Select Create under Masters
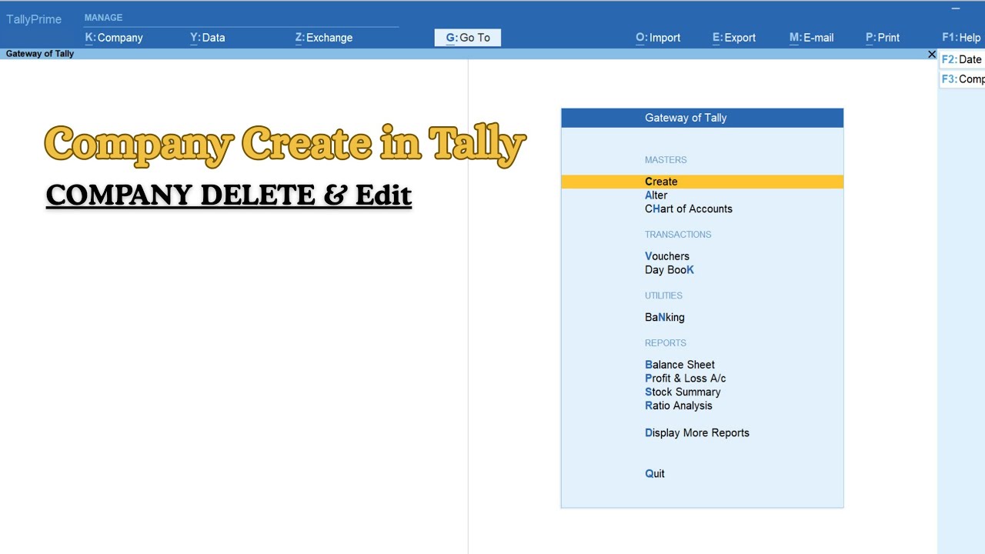The image size is (985, 554). click(702, 182)
